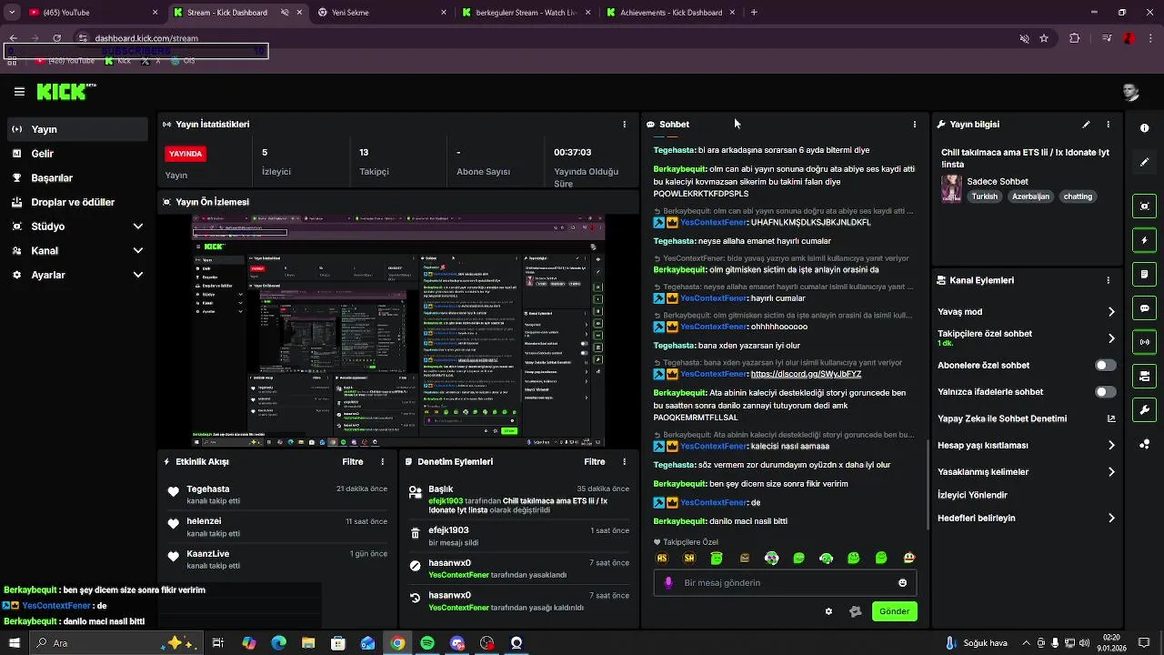Toggle the wrench widget icon in right sidebar
Image resolution: width=1164 pixels, height=655 pixels.
(1144, 409)
